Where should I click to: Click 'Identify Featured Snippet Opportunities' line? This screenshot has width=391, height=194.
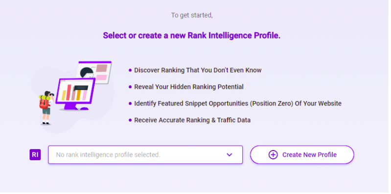238,103
